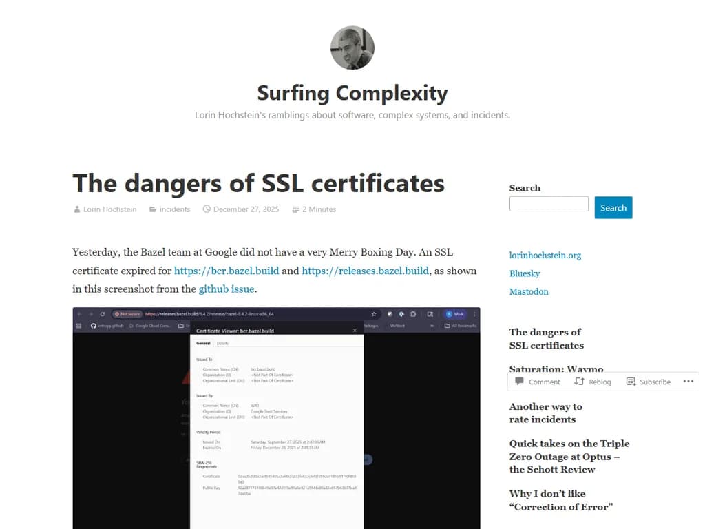This screenshot has height=529, width=705.
Task: Open the incidents category link
Action: pos(174,209)
